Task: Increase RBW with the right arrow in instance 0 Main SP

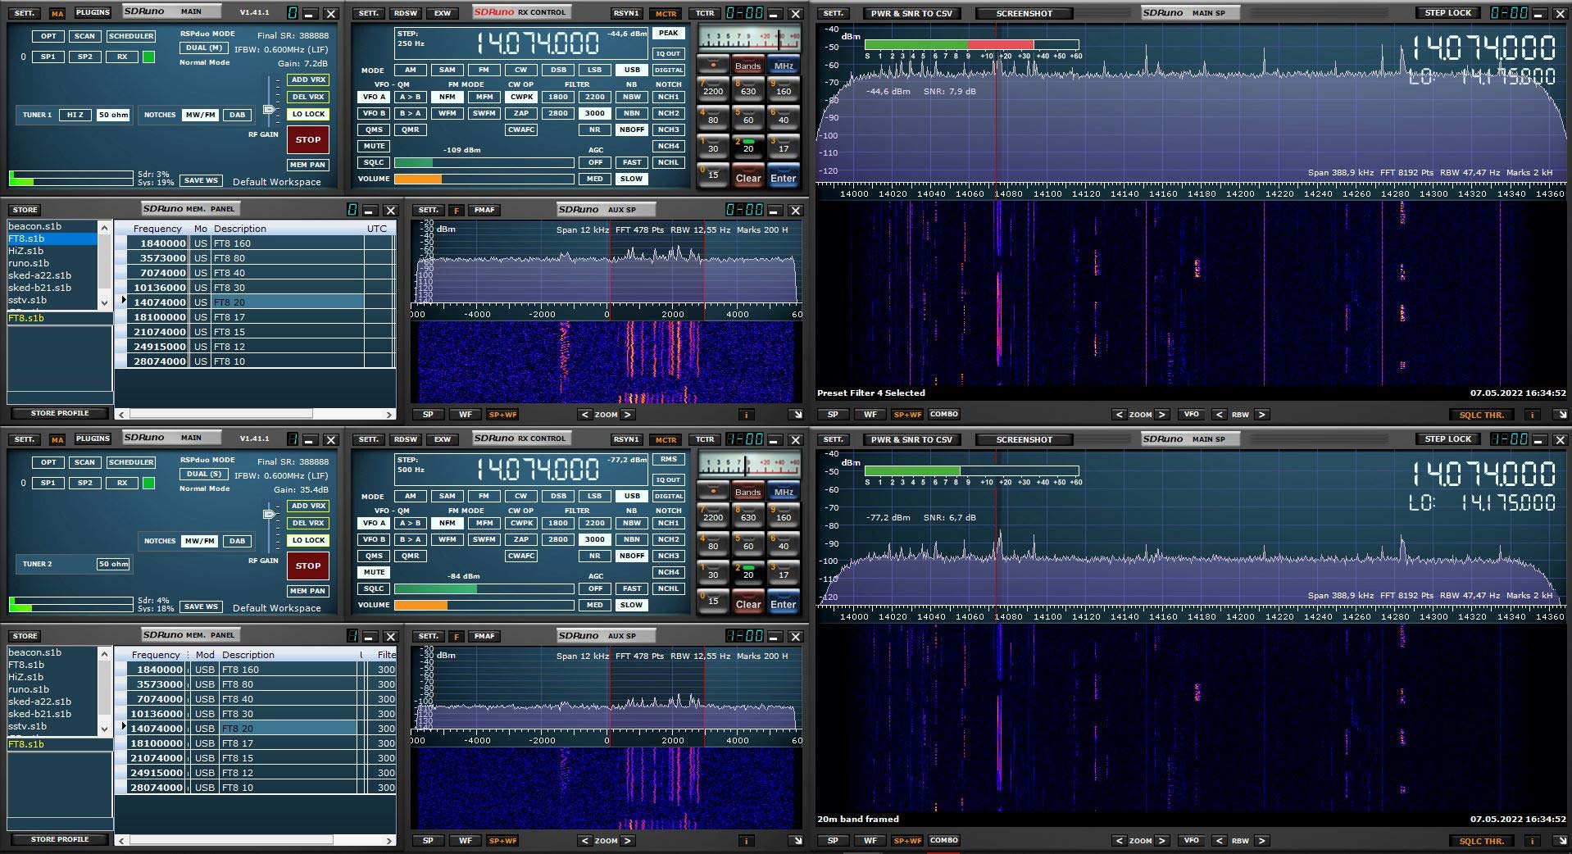Action: coord(1261,415)
